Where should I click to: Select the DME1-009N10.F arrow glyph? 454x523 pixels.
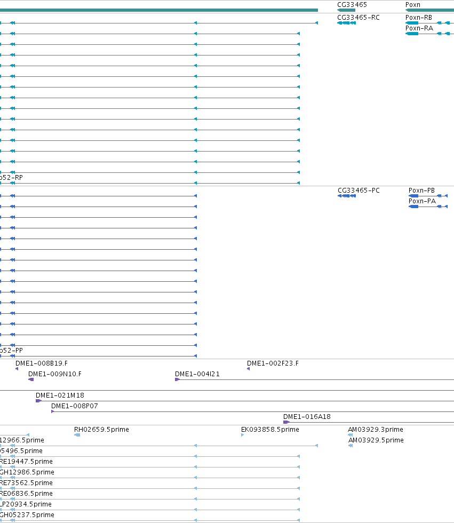click(x=31, y=379)
